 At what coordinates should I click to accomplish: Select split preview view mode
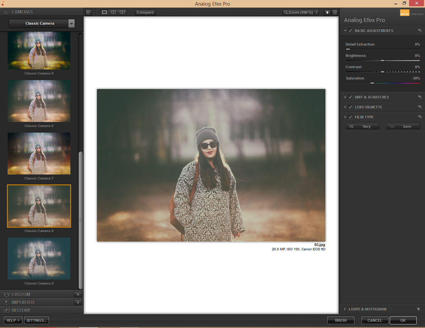pyautogui.click(x=113, y=12)
